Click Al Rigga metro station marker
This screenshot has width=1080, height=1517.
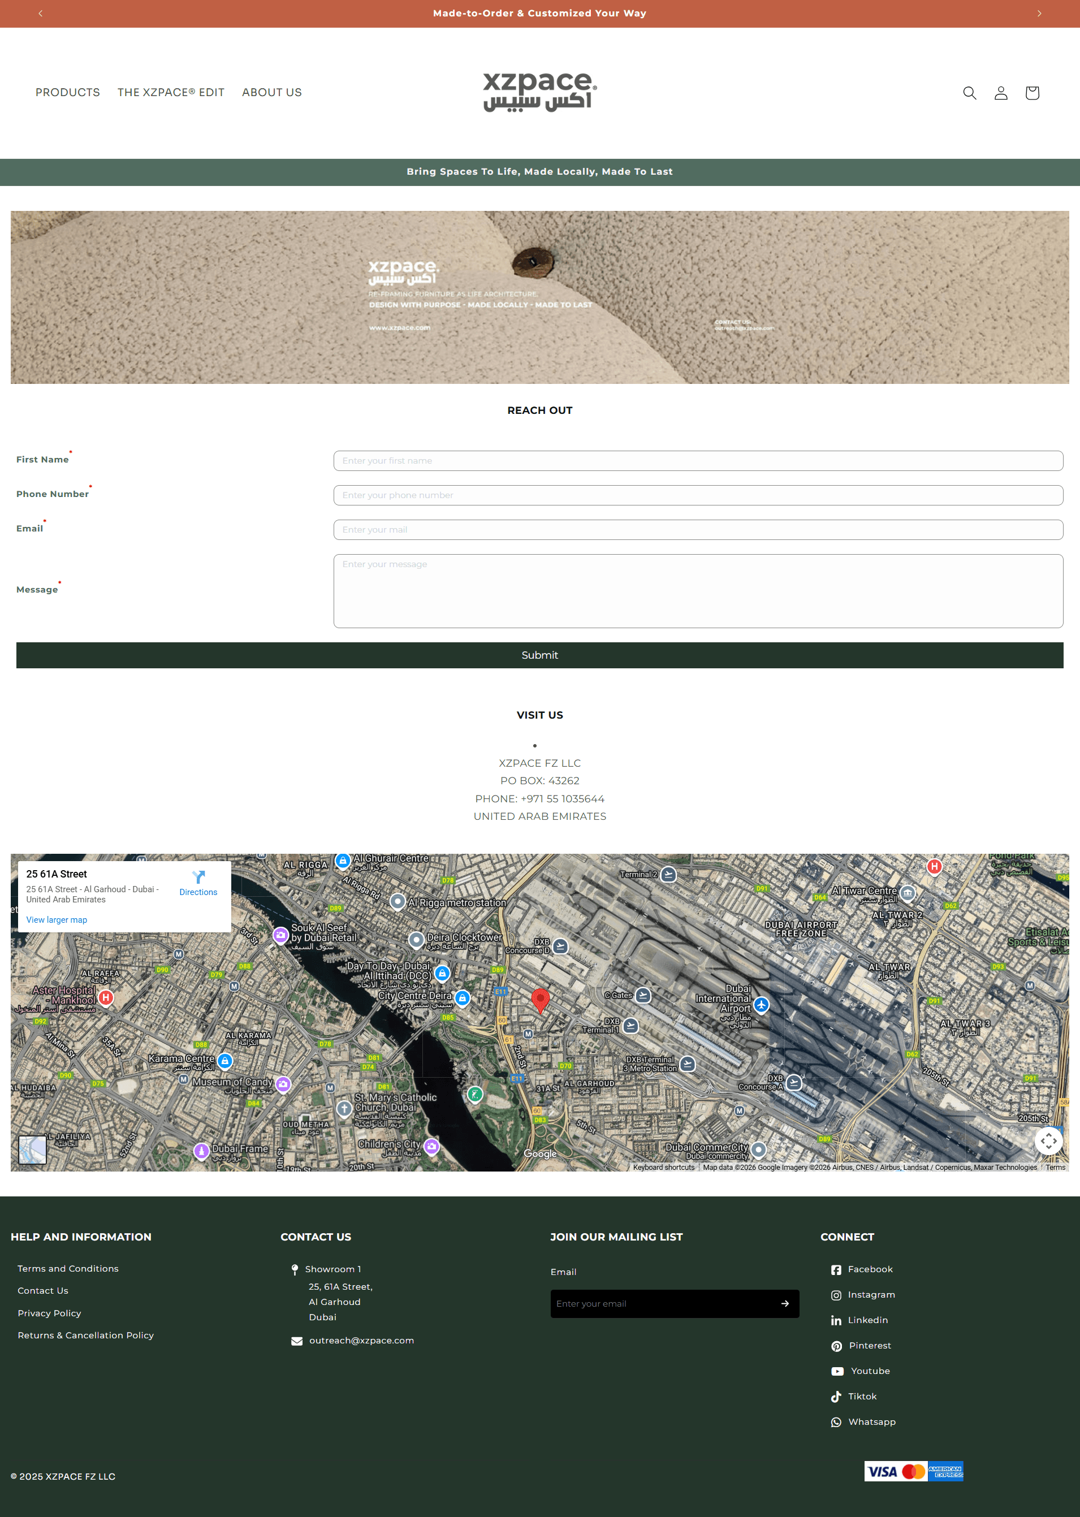tap(398, 902)
